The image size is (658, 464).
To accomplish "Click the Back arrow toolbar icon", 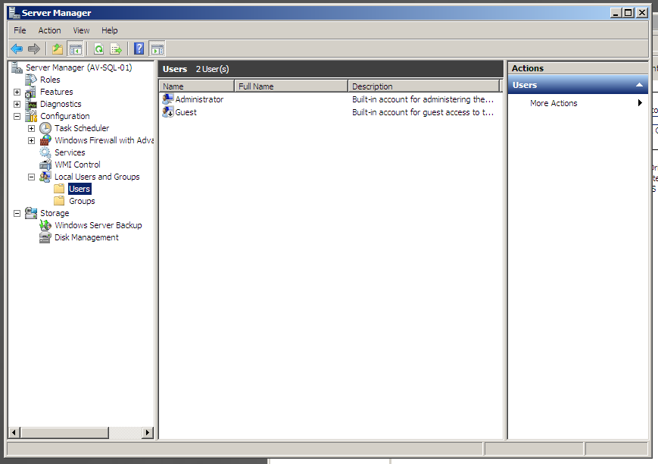I will (17, 49).
